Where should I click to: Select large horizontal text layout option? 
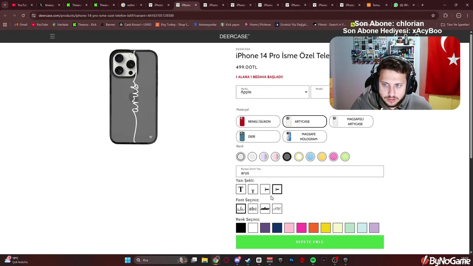click(241, 189)
